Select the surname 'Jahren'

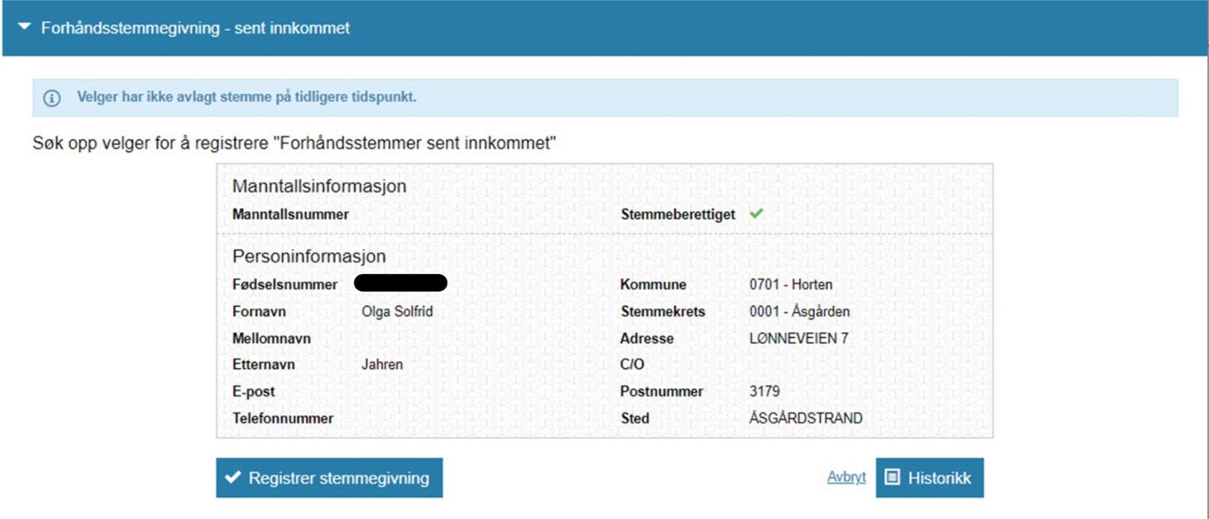[382, 365]
